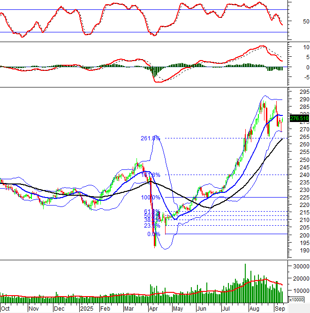Click the 295 value on price axis

pyautogui.click(x=297, y=92)
